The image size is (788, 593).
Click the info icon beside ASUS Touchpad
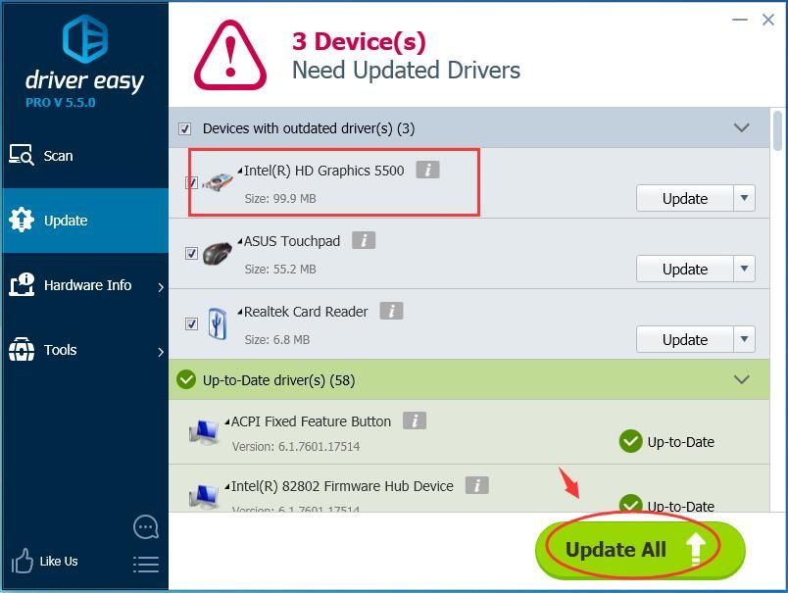[x=364, y=240]
